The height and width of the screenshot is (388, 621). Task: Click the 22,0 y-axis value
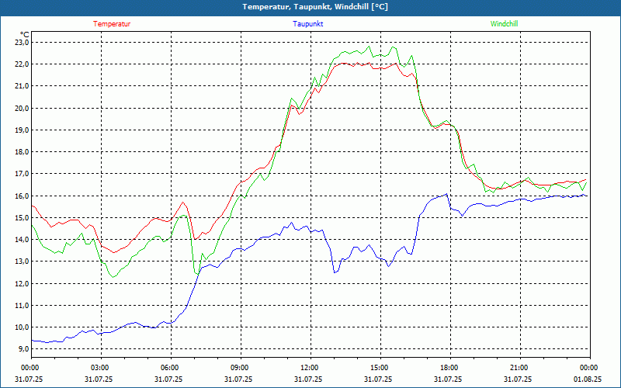click(x=22, y=64)
